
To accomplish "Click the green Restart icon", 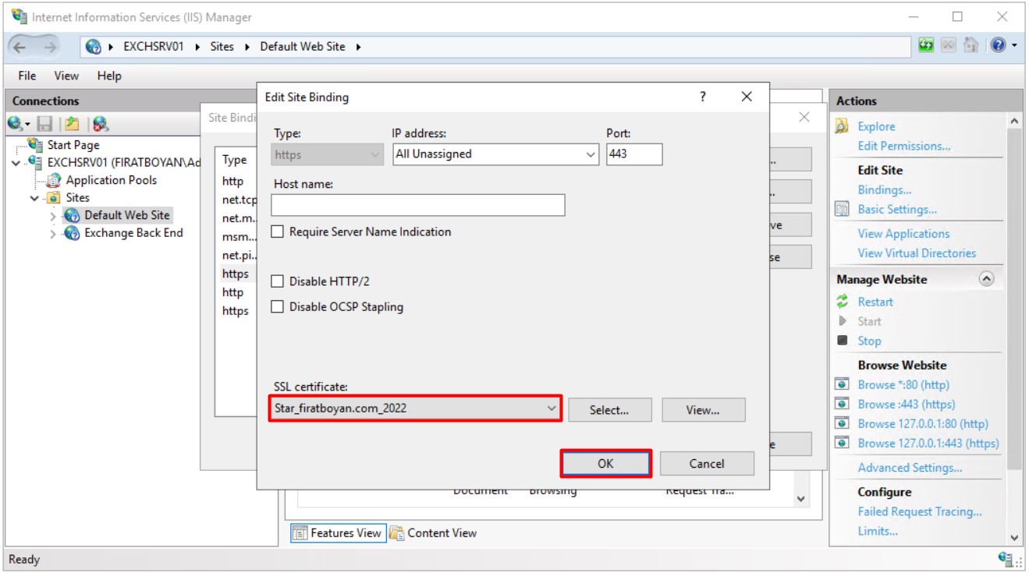I will [842, 302].
